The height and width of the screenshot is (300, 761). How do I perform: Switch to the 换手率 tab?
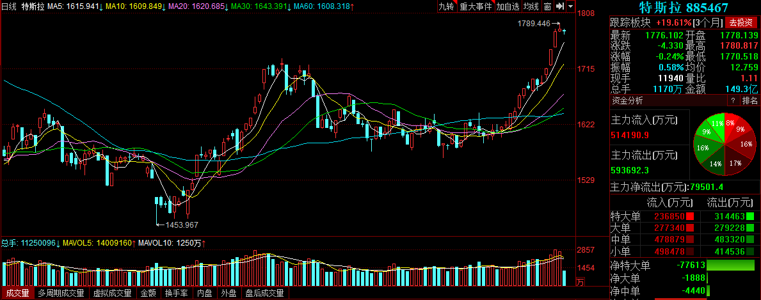tap(176, 293)
